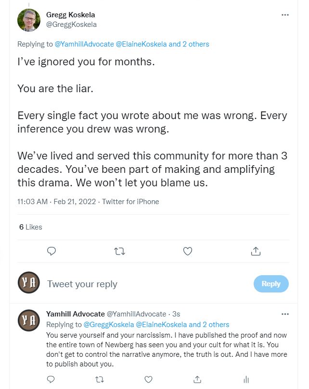This screenshot has width=309, height=389.
Task: Open the @YamhillAdvocate mention link
Action: tap(84, 44)
